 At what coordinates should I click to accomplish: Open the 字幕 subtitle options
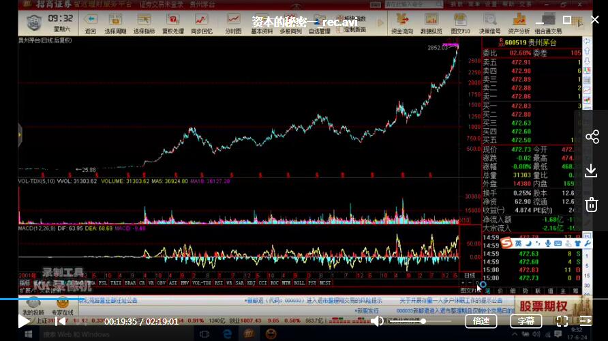pyautogui.click(x=526, y=321)
